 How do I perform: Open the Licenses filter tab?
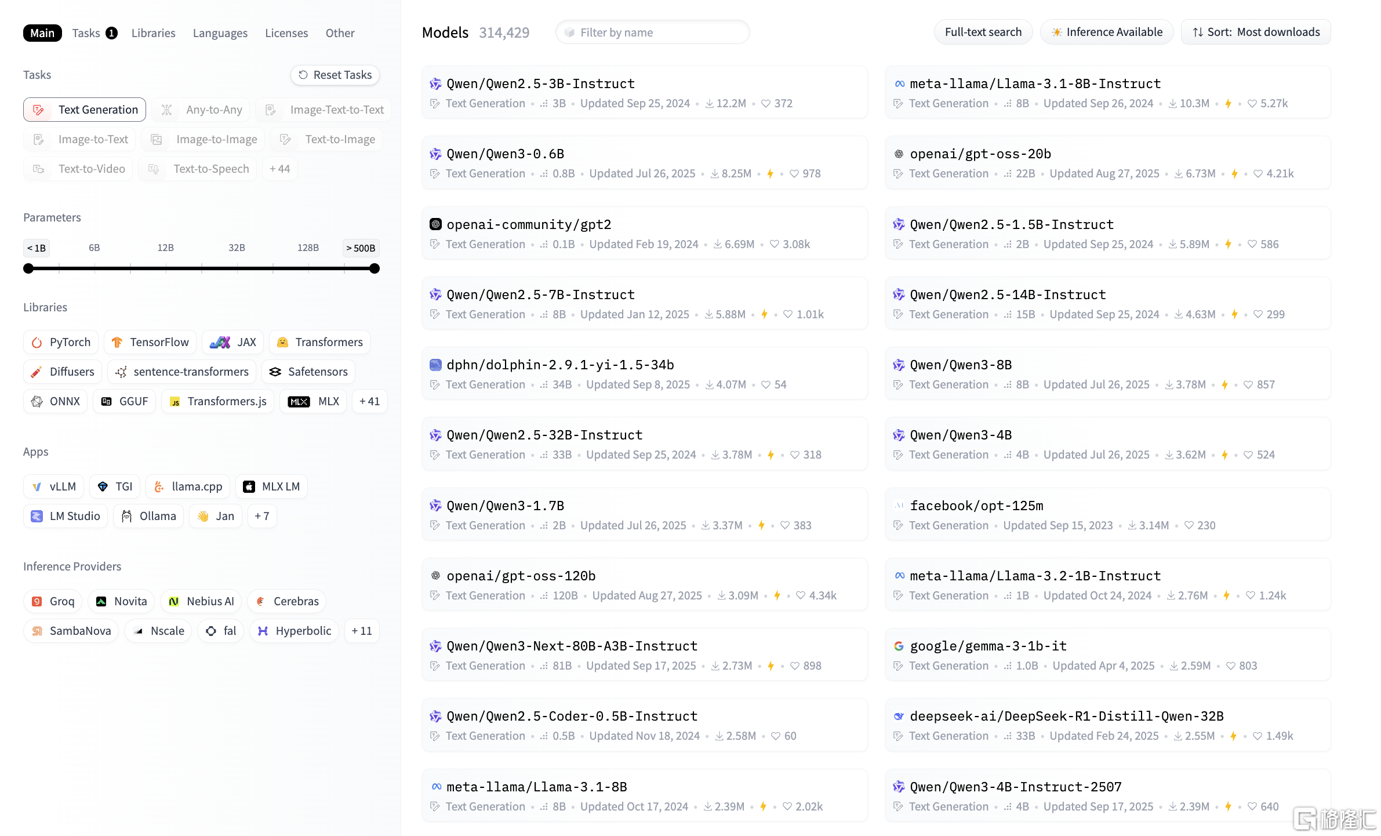click(x=286, y=33)
